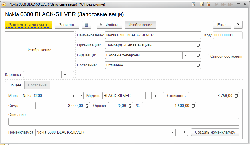Image resolution: width=250 pixels, height=145 pixels.
Task: Open the Еще menu dropdown
Action: [x=222, y=25]
